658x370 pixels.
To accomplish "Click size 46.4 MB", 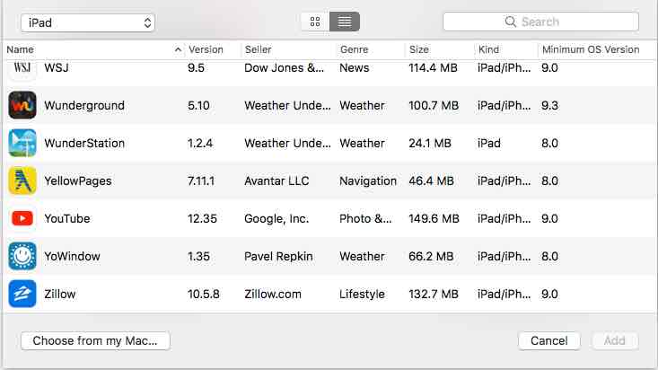I will tap(432, 181).
